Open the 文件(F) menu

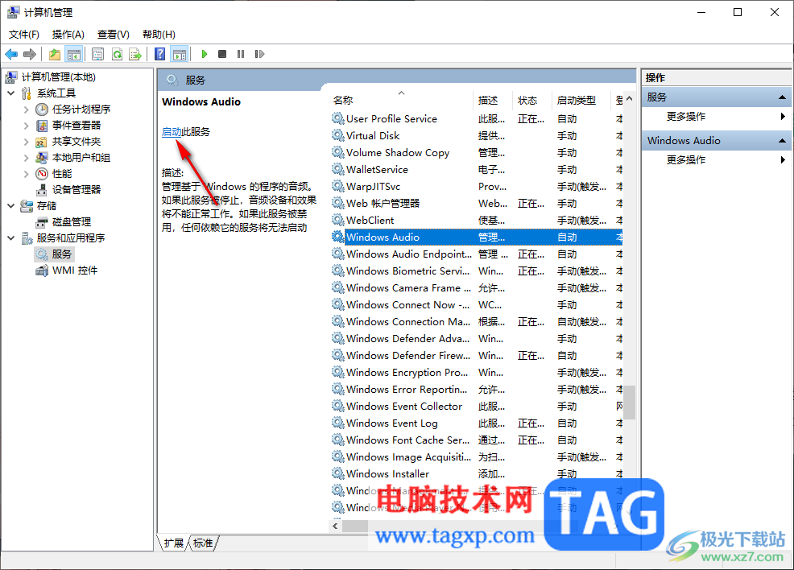(x=24, y=35)
